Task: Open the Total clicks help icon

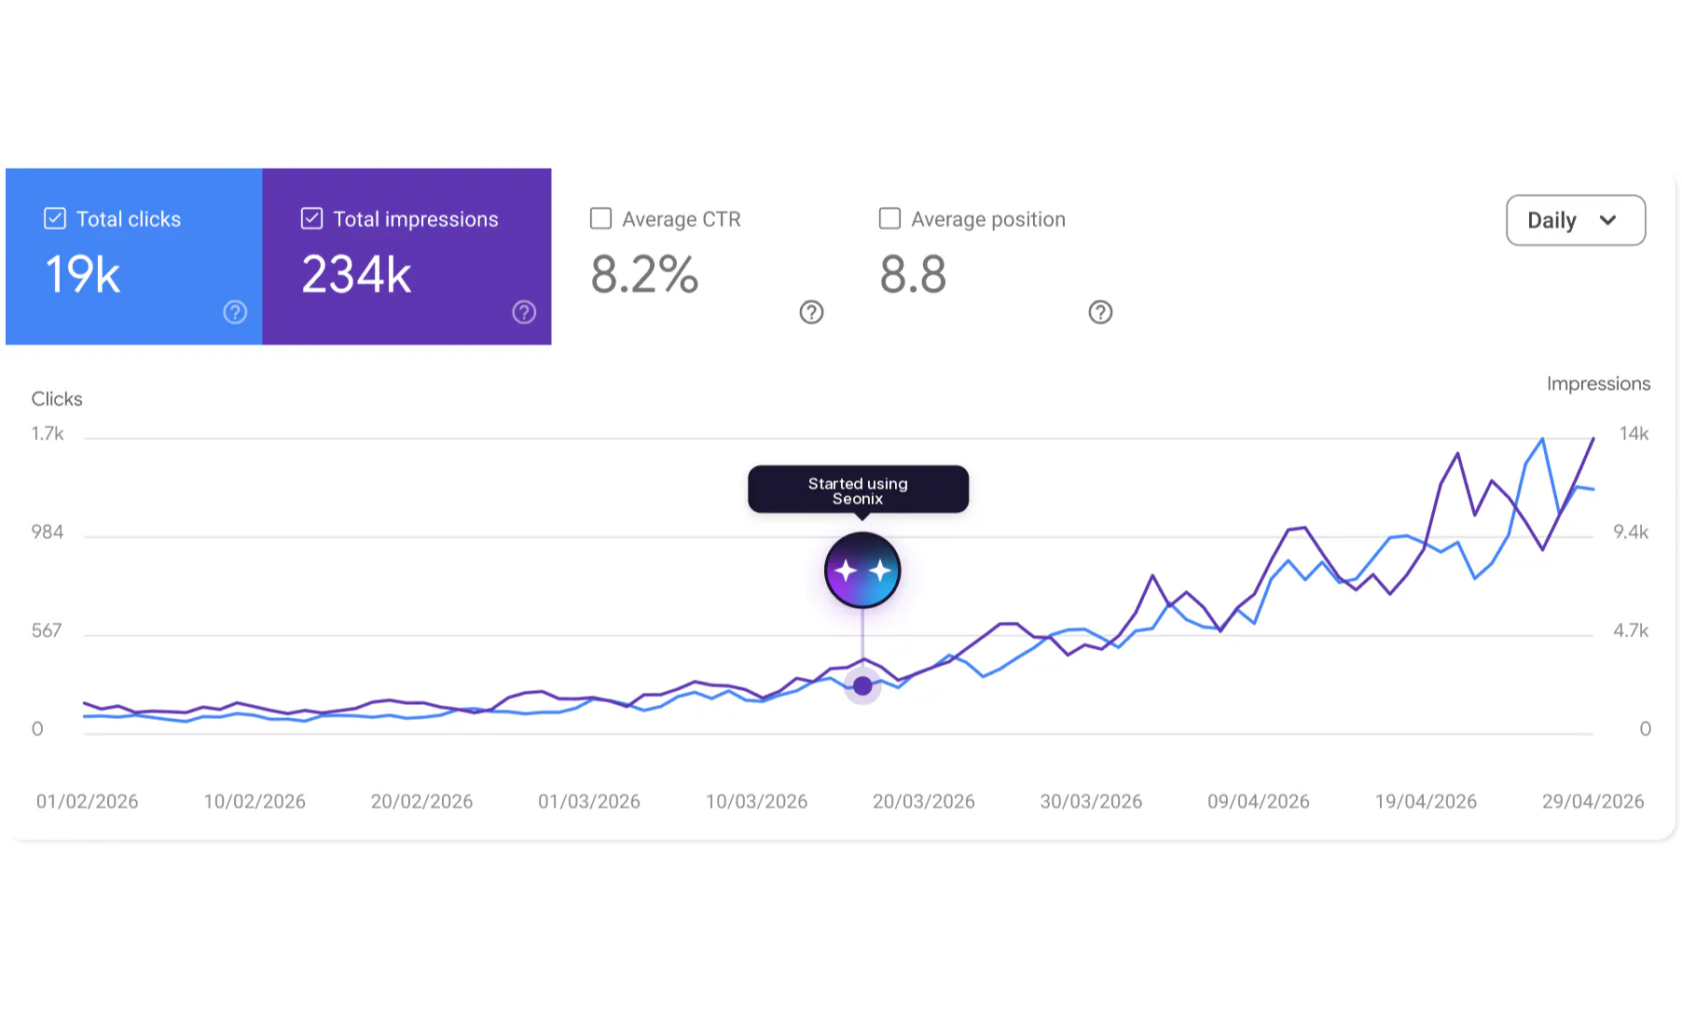Action: coord(235,312)
